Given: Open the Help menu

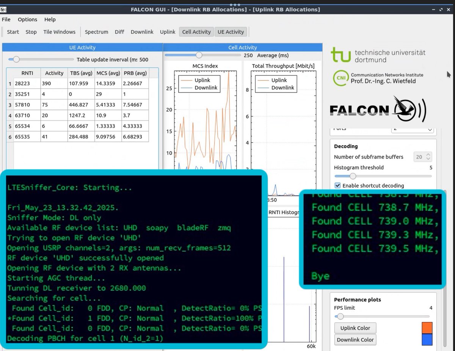Looking at the screenshot, I should (x=50, y=19).
